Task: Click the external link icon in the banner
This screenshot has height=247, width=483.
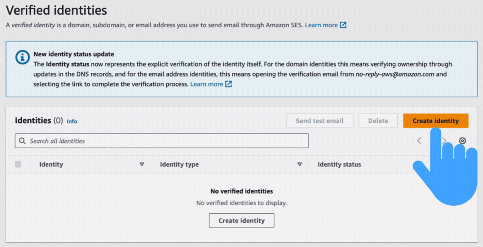Action: 228,84
